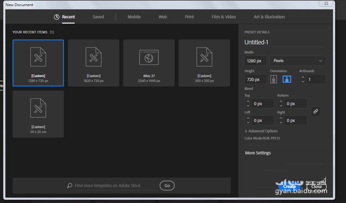This screenshot has width=346, height=203.
Task: Click the Go button
Action: 167,186
